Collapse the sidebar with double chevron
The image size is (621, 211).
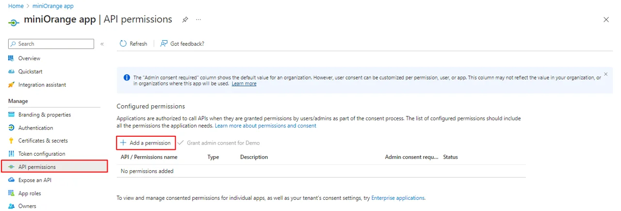tap(102, 44)
